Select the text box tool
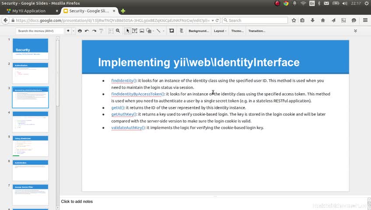The width and height of the screenshot is (371, 210). pos(135,31)
